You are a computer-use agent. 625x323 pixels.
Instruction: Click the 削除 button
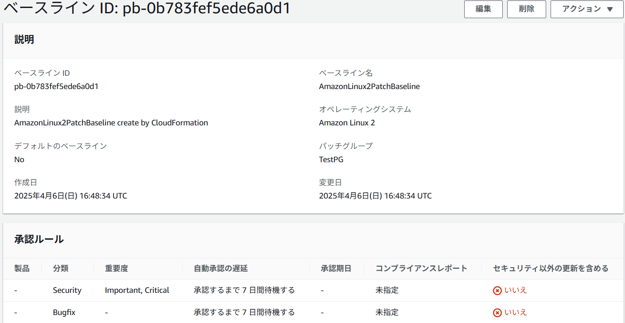[x=527, y=9]
